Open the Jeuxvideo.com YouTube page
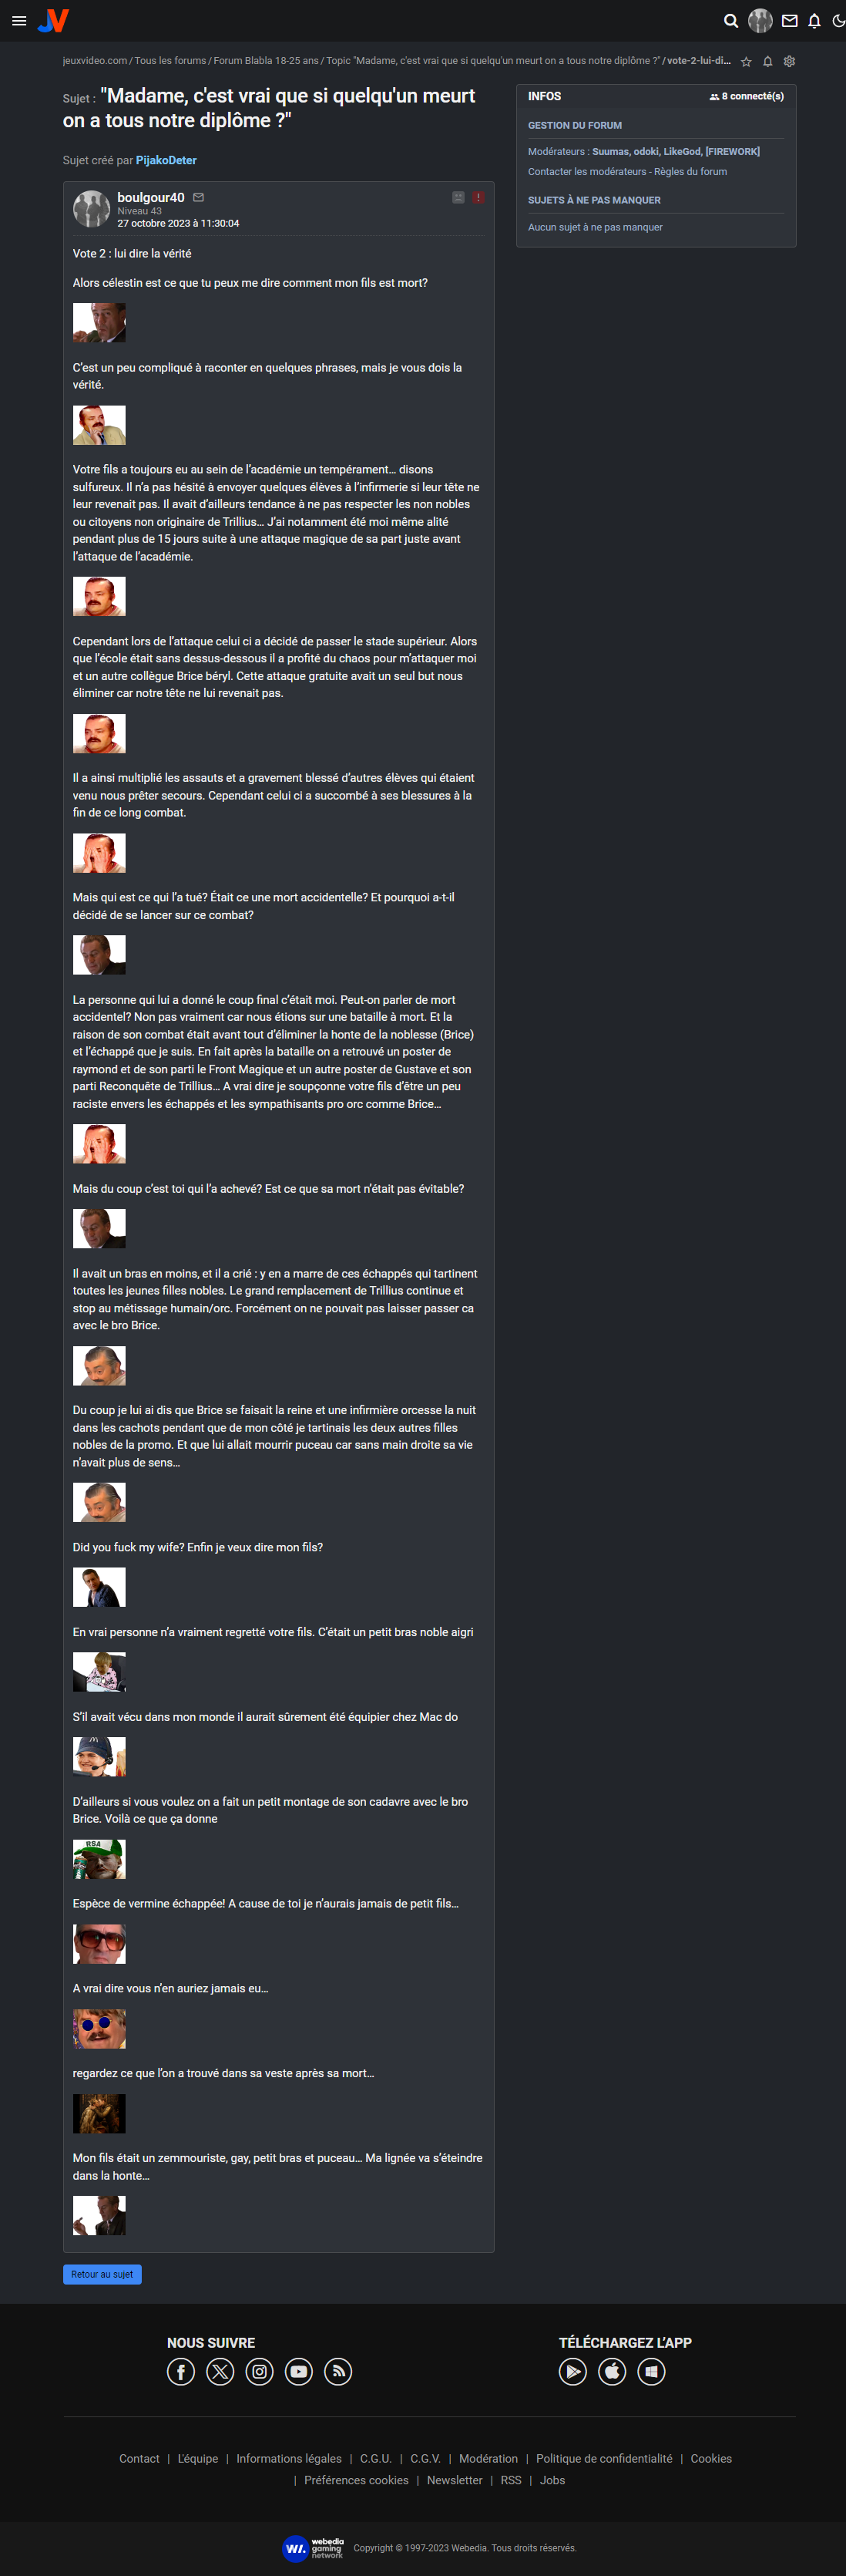Image resolution: width=846 pixels, height=2576 pixels. pos(299,2371)
